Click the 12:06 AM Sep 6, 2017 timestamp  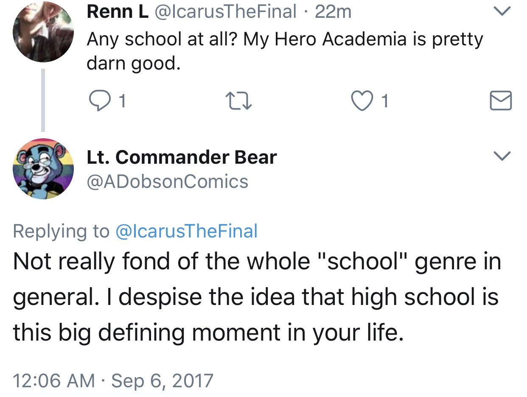113,380
